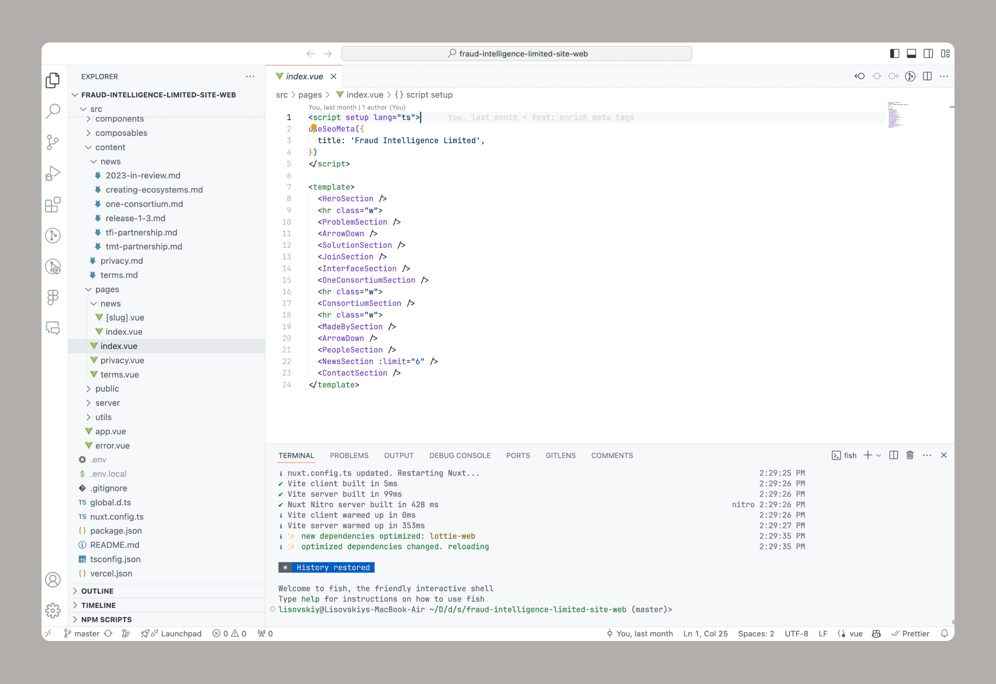Viewport: 996px width, 684px height.
Task: Open package.json in the explorer
Action: [x=116, y=531]
